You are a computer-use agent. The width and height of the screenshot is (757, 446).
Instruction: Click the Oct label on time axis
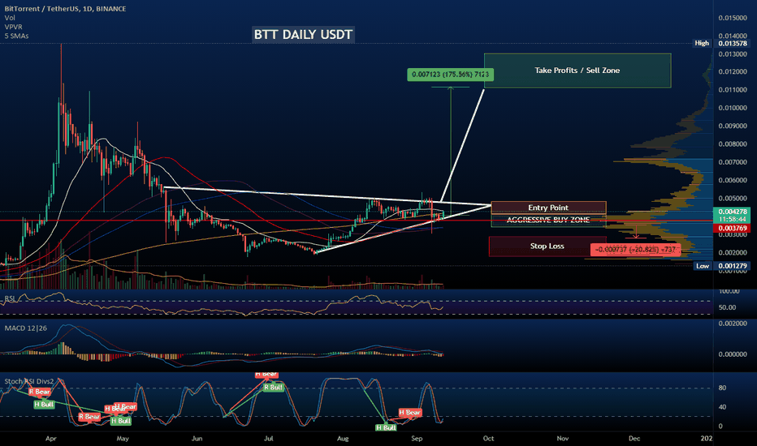click(489, 438)
